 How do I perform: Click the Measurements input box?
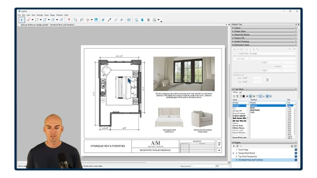tap(203, 166)
